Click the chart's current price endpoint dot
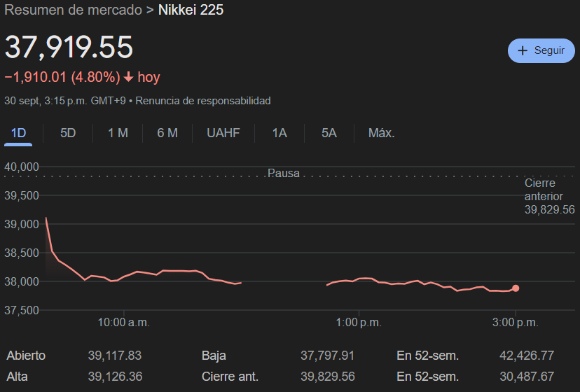The image size is (580, 392). [516, 288]
